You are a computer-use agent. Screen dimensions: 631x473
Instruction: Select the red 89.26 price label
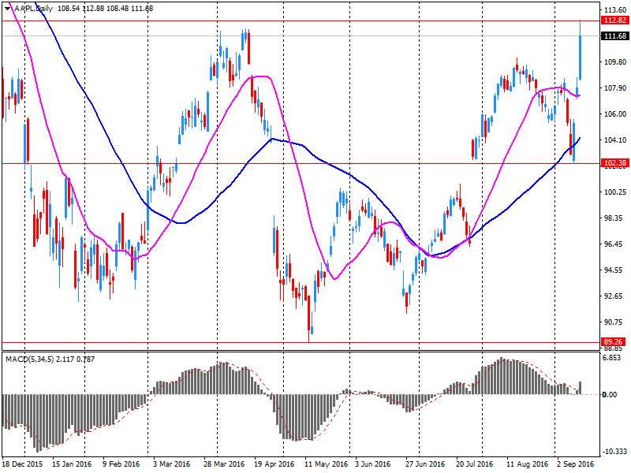tap(614, 342)
